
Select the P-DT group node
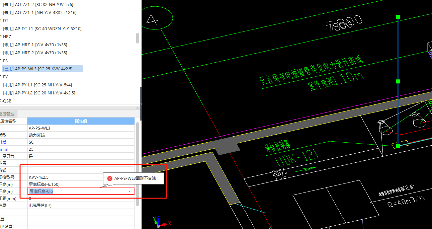pyautogui.click(x=4, y=20)
